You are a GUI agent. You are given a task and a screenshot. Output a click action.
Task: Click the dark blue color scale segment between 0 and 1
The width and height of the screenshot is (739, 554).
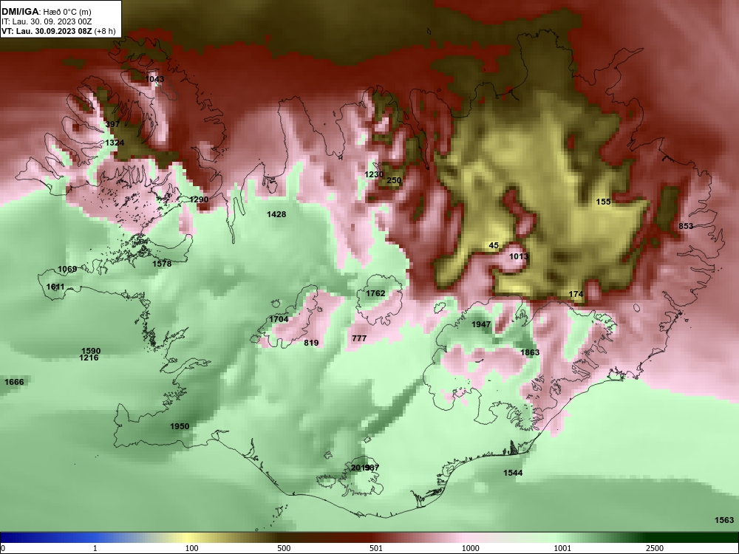(47, 538)
